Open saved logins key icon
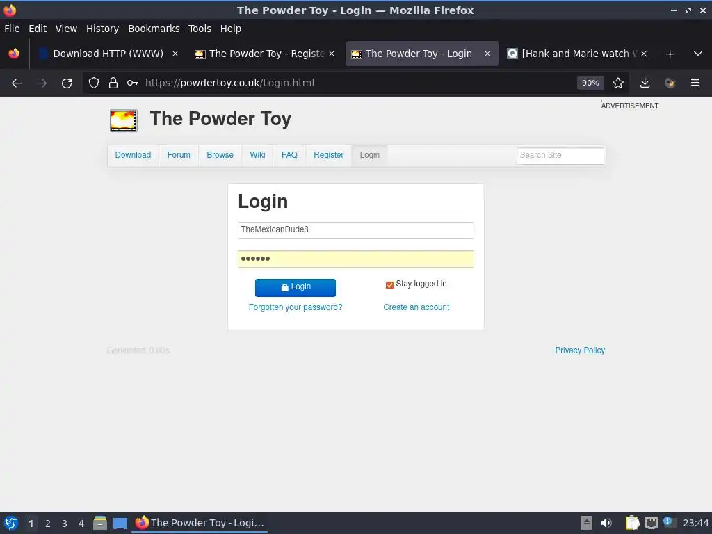Screen dimensions: 712x534 [133, 83]
